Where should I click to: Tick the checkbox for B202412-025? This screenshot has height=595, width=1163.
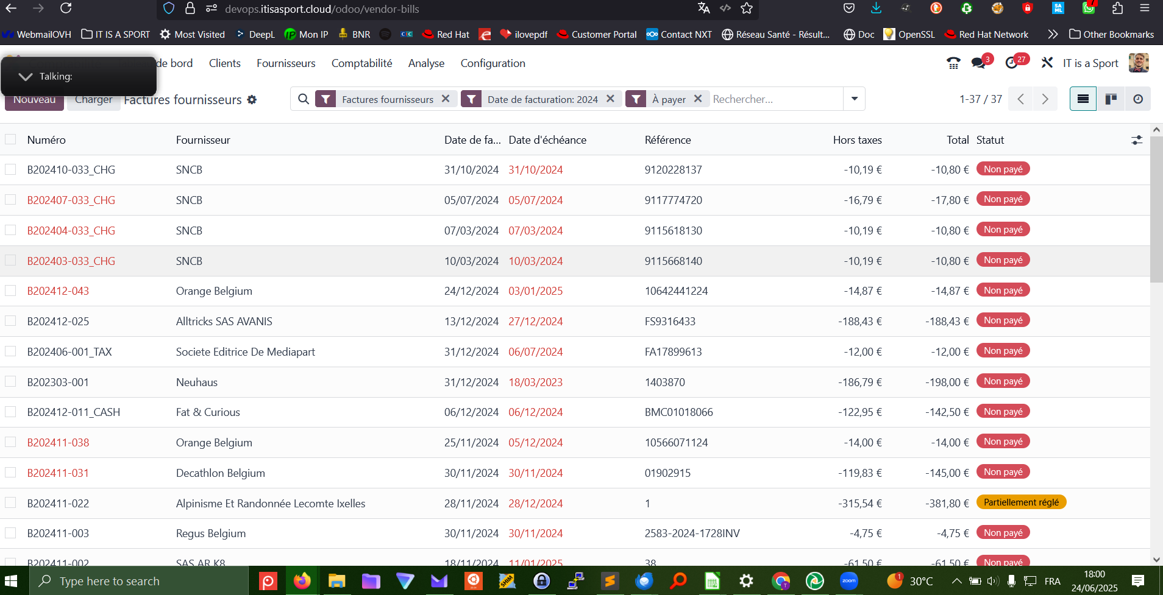point(10,321)
